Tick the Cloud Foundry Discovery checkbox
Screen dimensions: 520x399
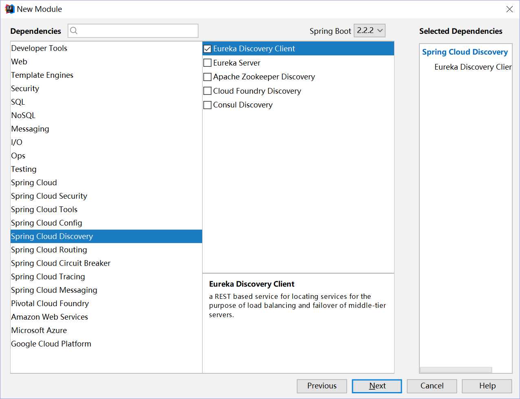[x=207, y=91]
